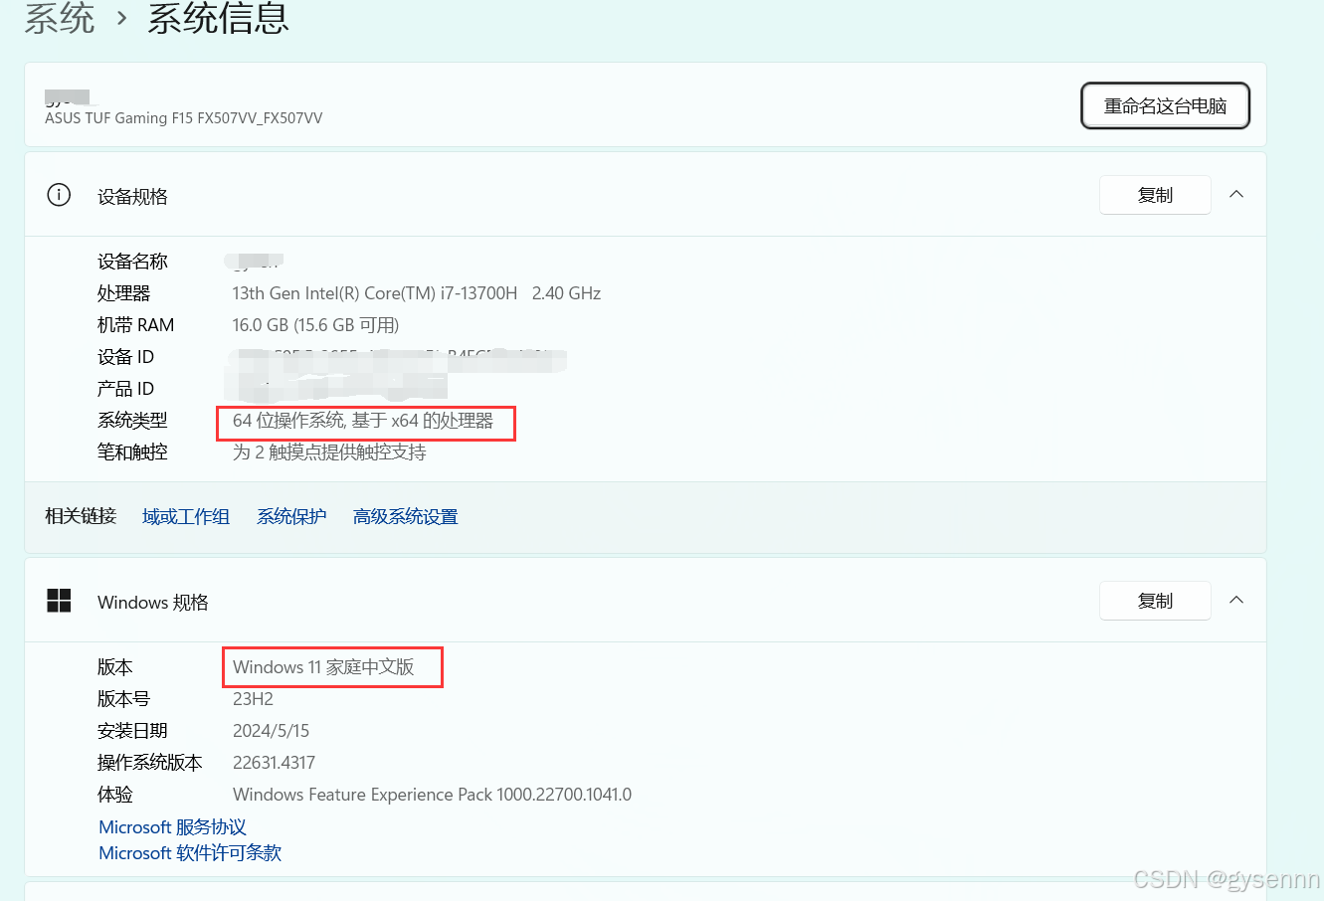Click the 安装日期 label
1324x901 pixels.
132,731
